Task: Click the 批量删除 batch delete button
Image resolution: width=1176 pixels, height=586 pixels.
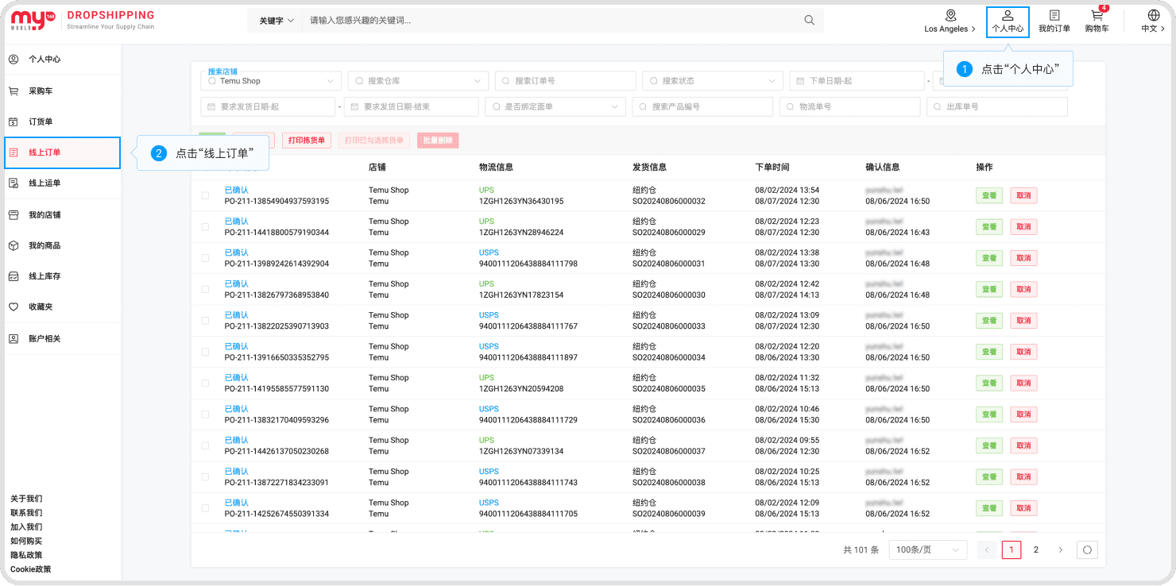Action: coord(438,141)
